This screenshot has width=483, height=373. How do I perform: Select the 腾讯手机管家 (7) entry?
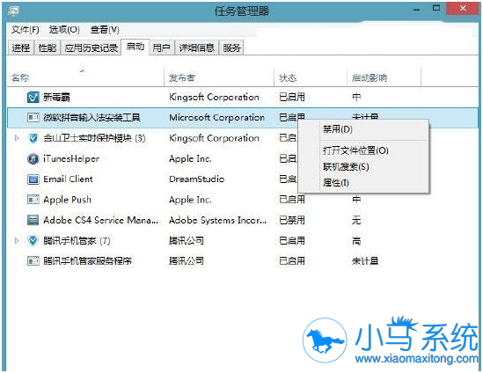coord(77,240)
